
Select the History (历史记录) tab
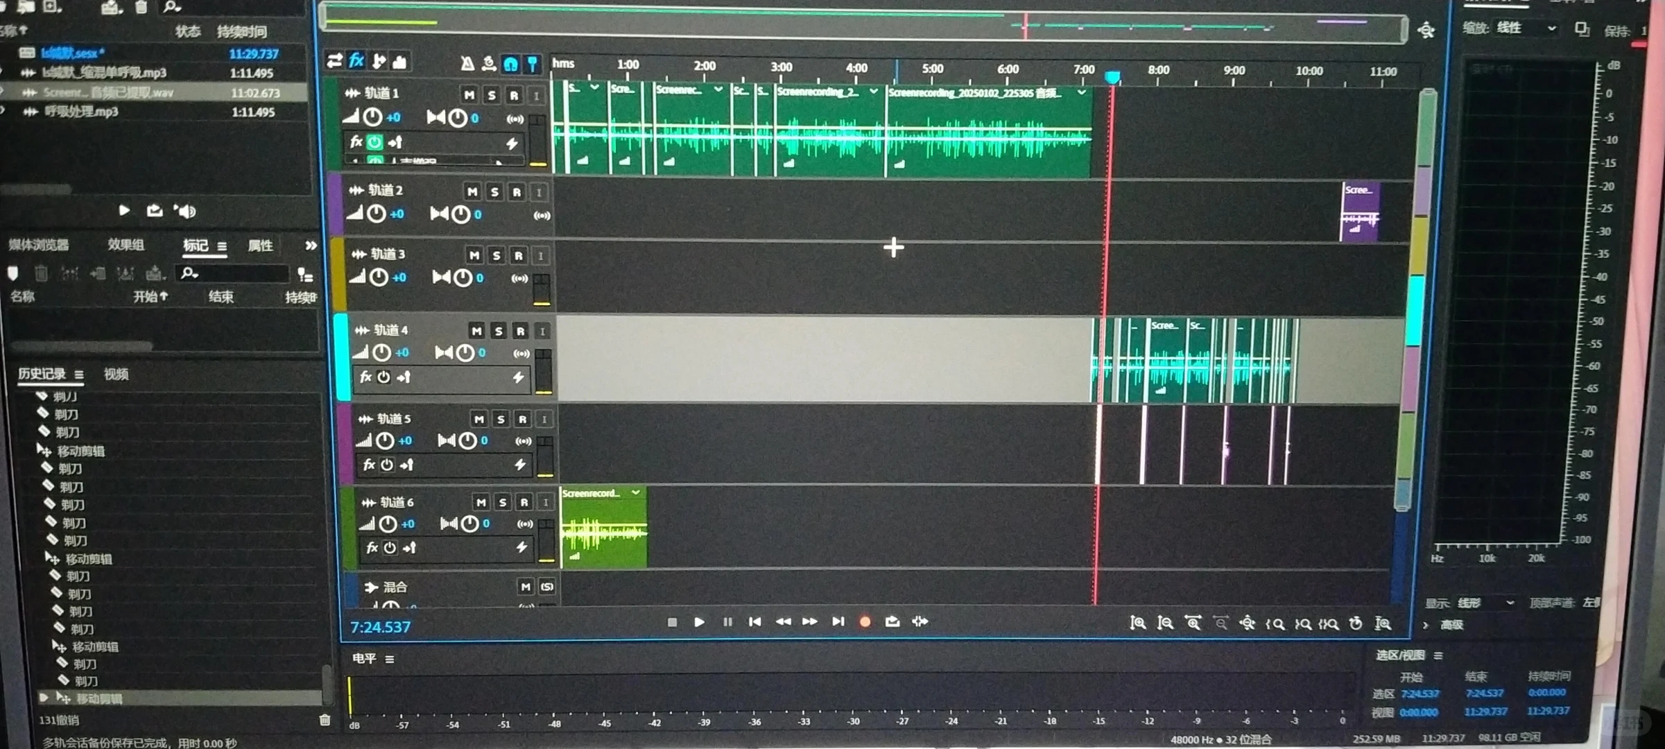tap(42, 374)
